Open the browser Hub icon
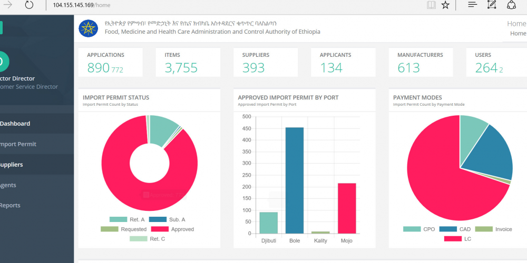The height and width of the screenshot is (263, 527). pos(473,5)
